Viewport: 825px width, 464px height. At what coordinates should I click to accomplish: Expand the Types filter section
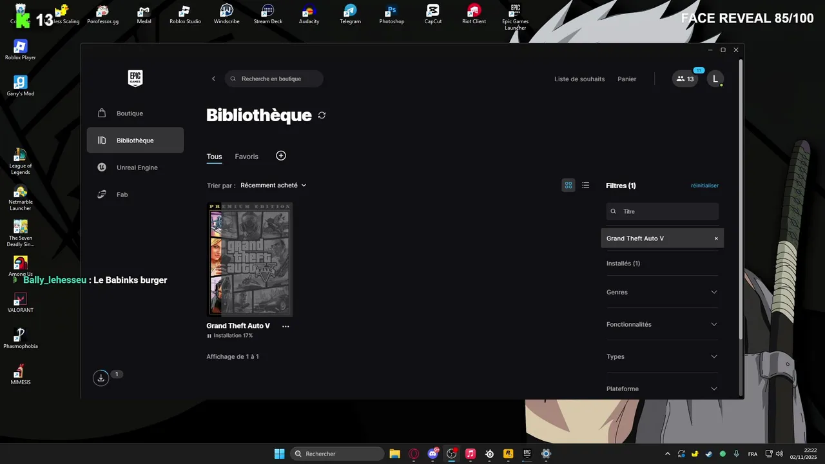662,356
